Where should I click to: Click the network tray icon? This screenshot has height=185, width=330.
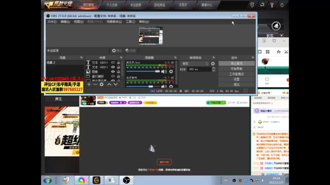257,180
